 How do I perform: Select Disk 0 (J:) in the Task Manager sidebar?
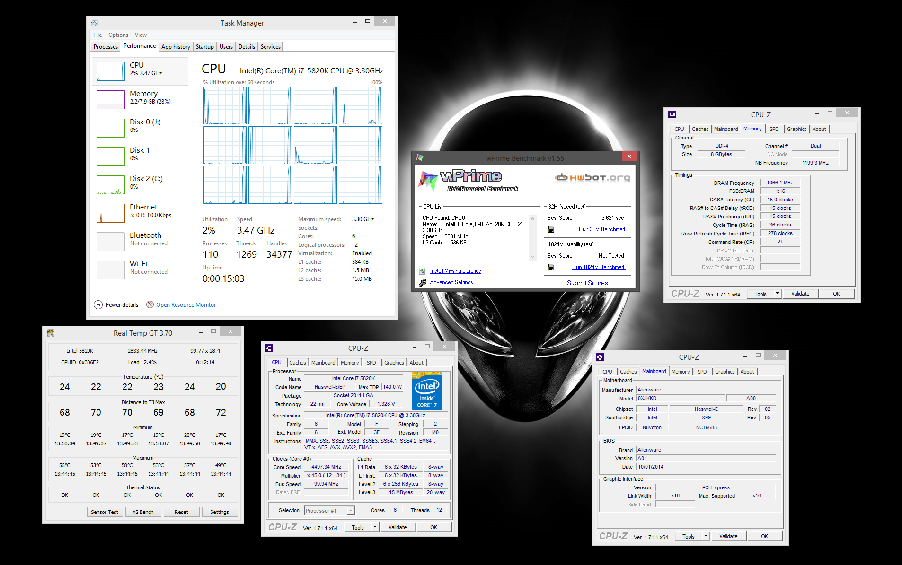pos(140,128)
